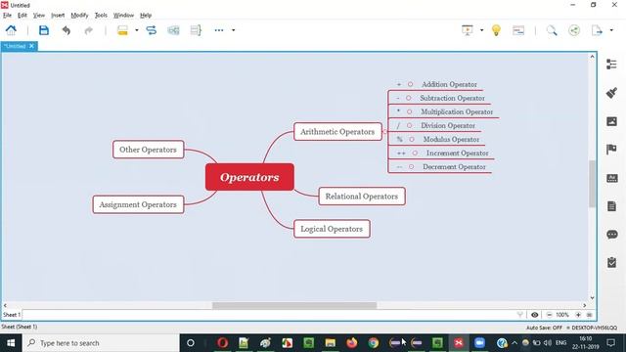This screenshot has height=352, width=626.
Task: Open the presentation dropdown arrow
Action: (481, 30)
